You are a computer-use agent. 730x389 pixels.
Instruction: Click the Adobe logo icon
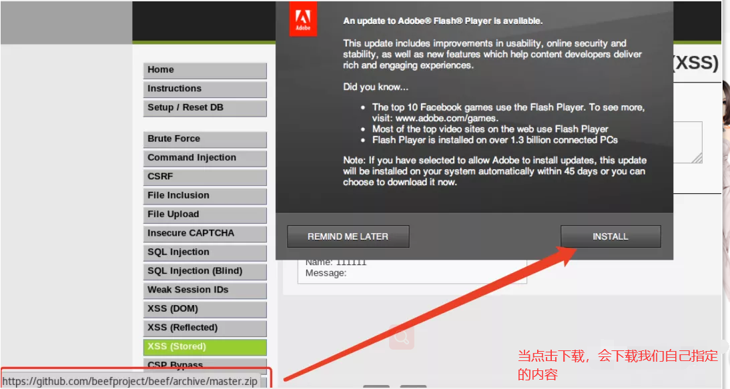[x=303, y=19]
